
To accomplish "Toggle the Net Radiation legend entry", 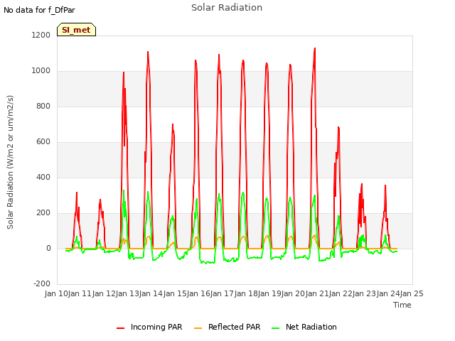I will 304,327.
